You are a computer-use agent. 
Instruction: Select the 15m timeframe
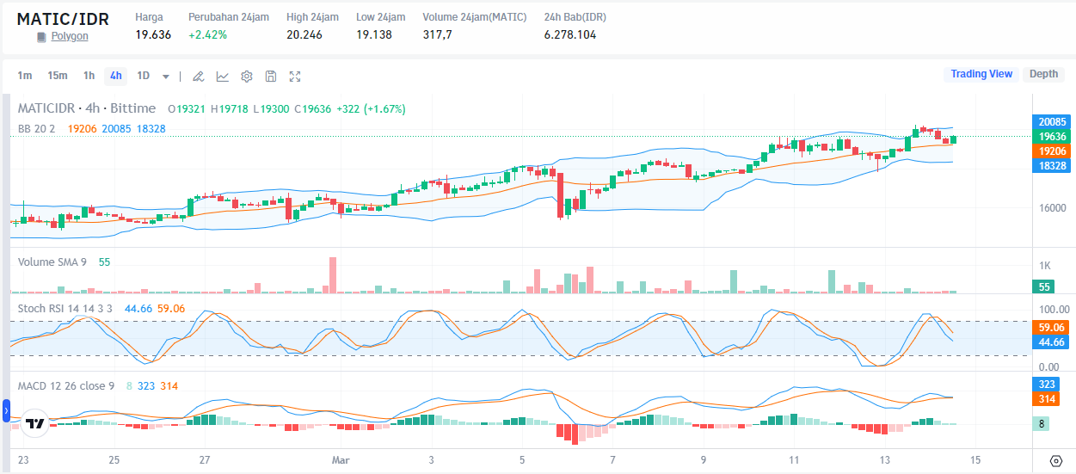[x=58, y=76]
